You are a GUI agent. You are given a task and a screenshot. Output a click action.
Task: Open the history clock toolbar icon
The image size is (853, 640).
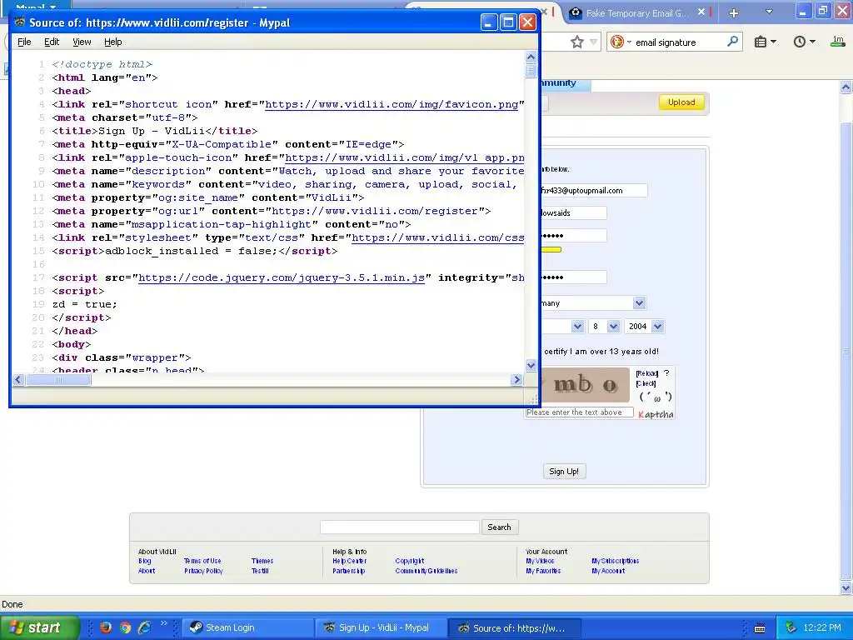(799, 42)
